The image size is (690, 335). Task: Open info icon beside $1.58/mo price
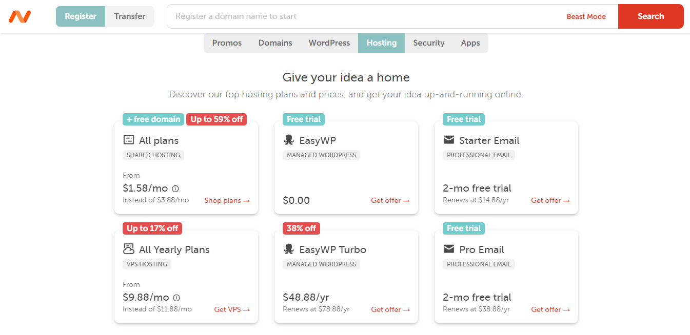pyautogui.click(x=175, y=189)
